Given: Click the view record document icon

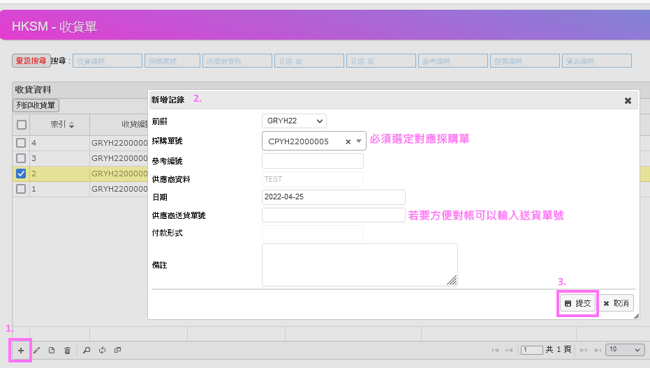Looking at the screenshot, I should pos(52,350).
